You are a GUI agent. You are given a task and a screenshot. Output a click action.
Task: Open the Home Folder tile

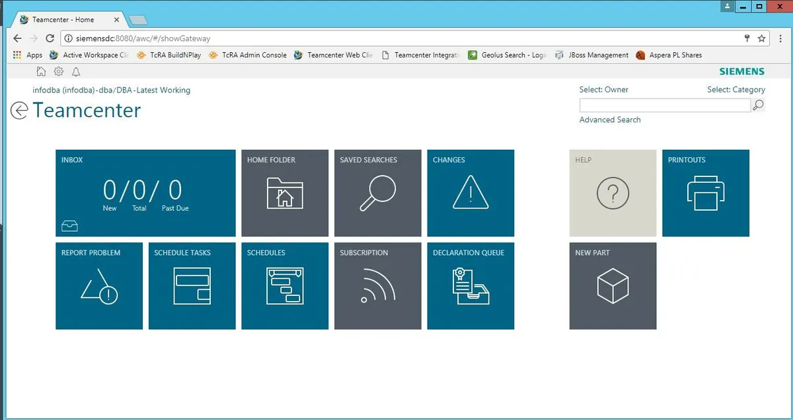(285, 193)
